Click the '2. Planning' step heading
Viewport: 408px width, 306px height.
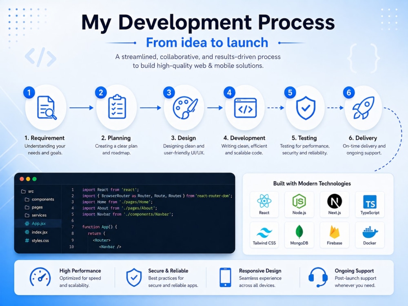tap(116, 138)
